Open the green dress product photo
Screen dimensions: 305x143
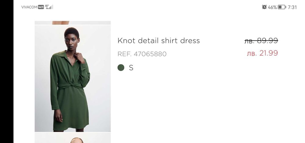coord(73,79)
